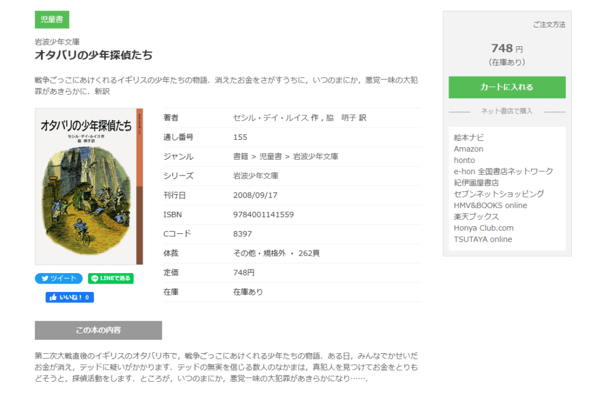The width and height of the screenshot is (598, 393).
Task: Click the green 児童書 category badge
Action: pyautogui.click(x=52, y=19)
